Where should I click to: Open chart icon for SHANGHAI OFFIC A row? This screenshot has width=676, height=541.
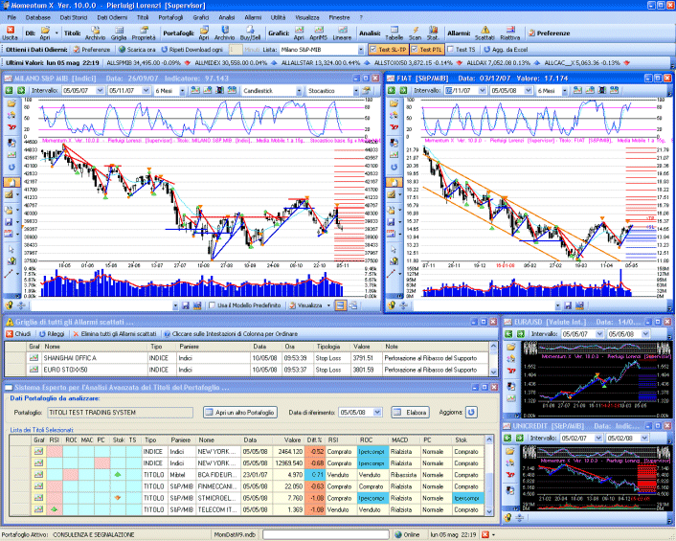(34, 358)
